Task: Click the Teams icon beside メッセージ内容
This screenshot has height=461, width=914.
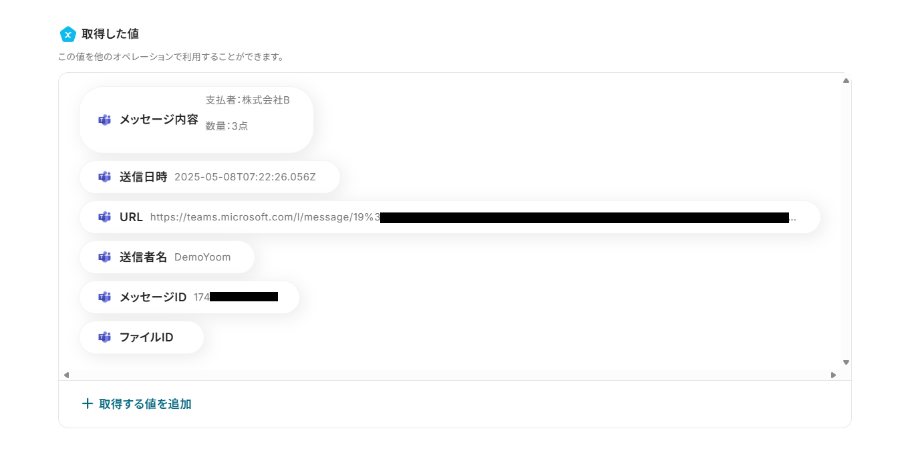Action: click(104, 120)
